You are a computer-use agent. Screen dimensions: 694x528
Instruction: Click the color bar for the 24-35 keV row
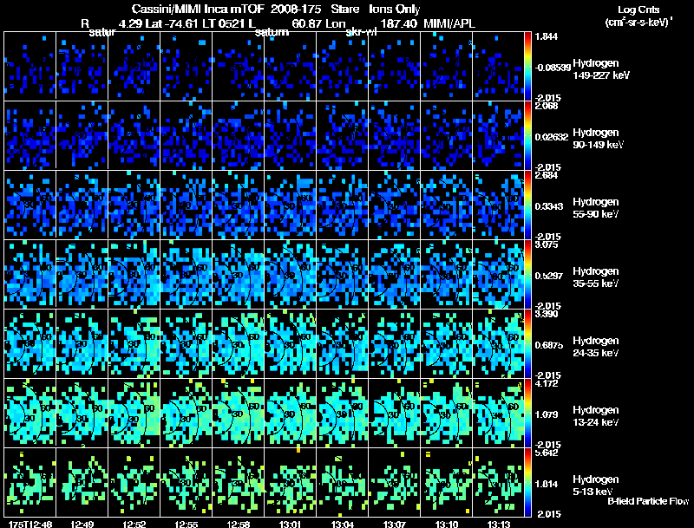pyautogui.click(x=527, y=343)
